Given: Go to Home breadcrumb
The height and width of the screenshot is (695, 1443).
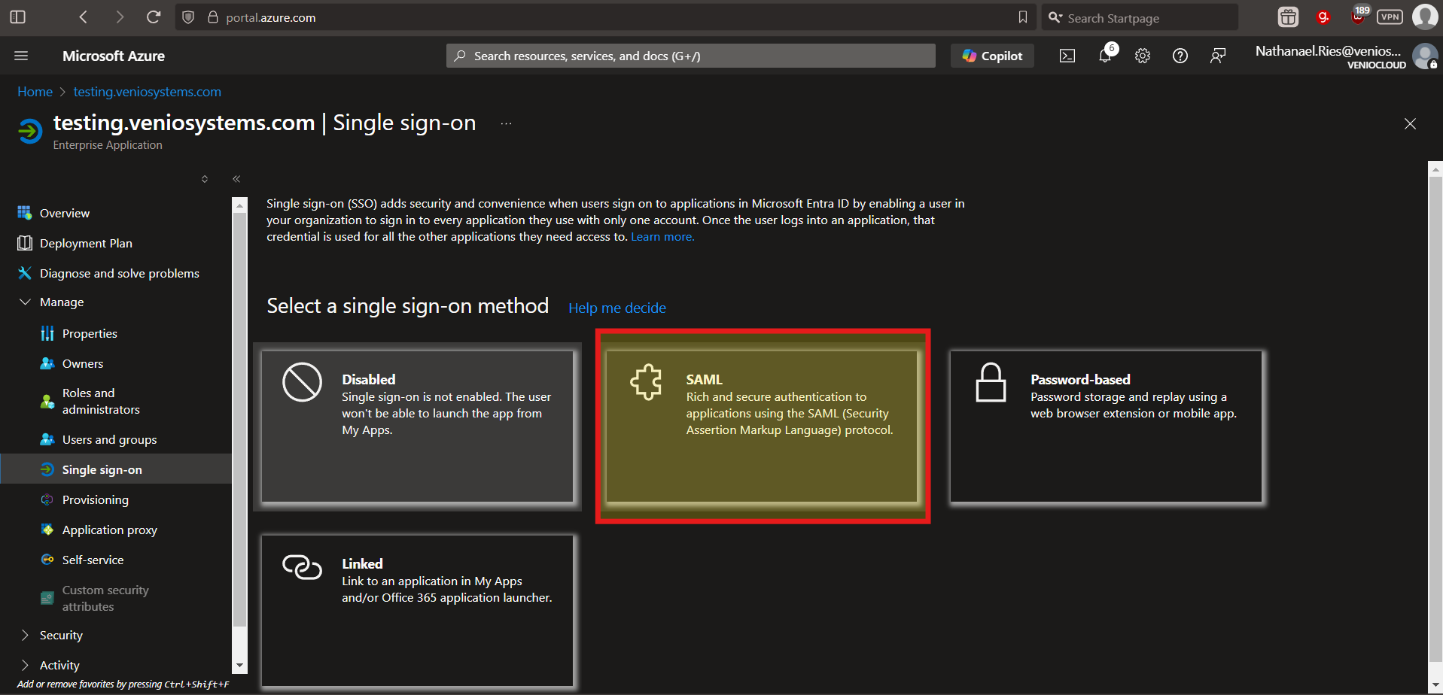Looking at the screenshot, I should pos(35,92).
